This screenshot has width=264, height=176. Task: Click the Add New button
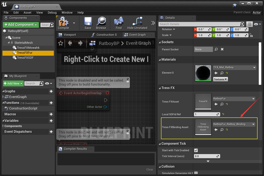coord(13,84)
